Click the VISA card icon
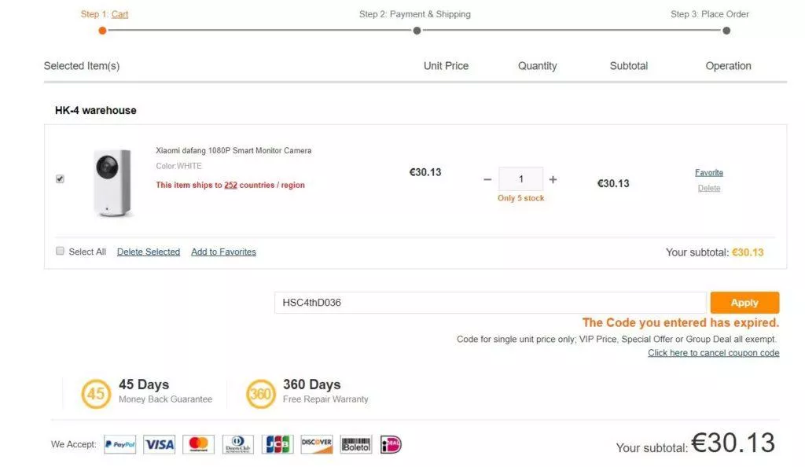 click(159, 444)
